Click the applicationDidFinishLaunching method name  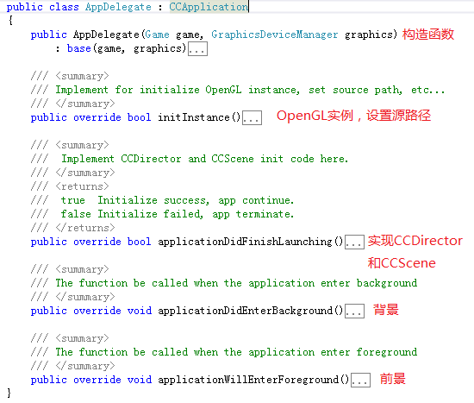pyautogui.click(x=245, y=242)
